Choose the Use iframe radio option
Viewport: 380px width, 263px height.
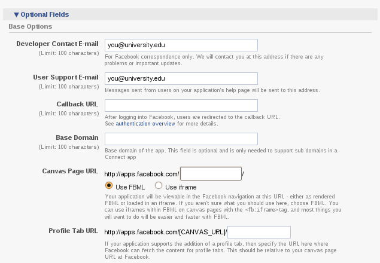[x=159, y=186]
